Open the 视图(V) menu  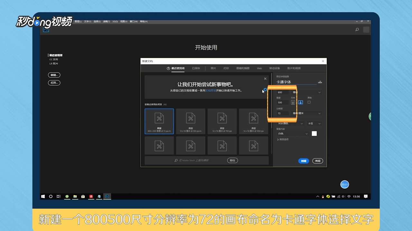point(124,21)
